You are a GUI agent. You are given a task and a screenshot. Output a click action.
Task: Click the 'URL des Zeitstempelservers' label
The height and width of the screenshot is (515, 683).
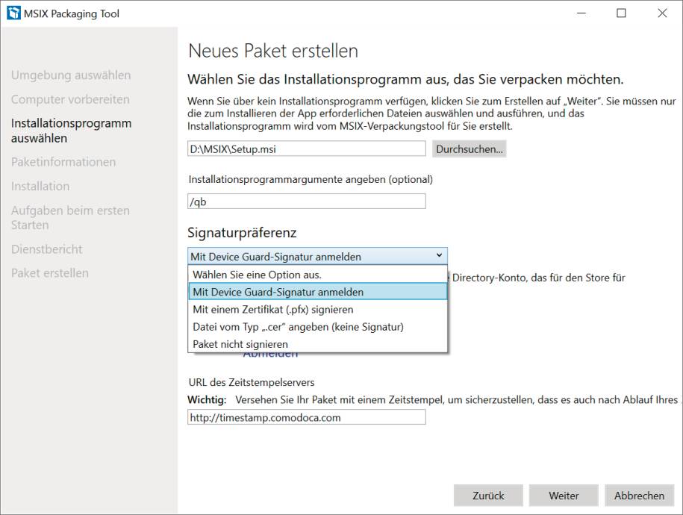[x=252, y=382]
